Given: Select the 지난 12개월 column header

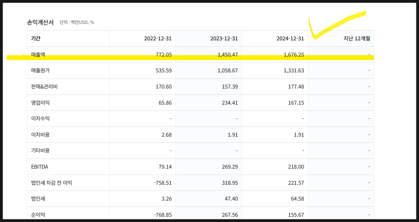Looking at the screenshot, I should pyautogui.click(x=357, y=39).
